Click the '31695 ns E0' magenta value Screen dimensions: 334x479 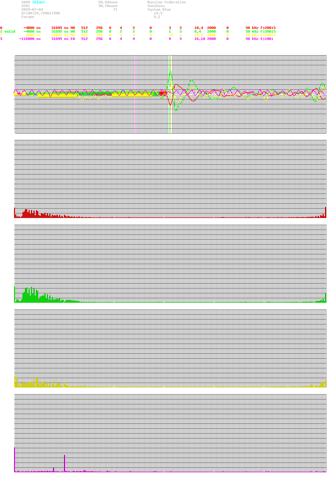pos(63,39)
